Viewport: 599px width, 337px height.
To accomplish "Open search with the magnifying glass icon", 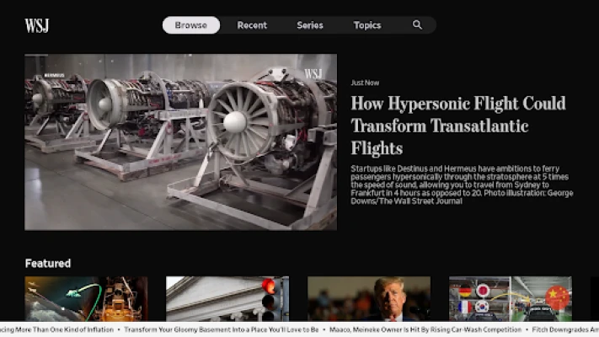I will (417, 25).
